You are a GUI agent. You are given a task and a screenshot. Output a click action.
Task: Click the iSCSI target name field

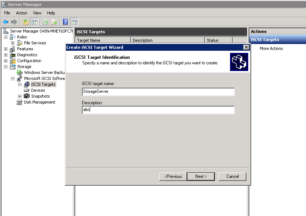(x=158, y=92)
